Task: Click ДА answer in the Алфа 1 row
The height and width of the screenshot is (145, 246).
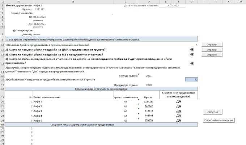Action: [x=179, y=101]
